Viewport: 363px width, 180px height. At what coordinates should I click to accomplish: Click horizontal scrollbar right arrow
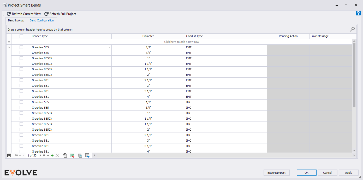coord(354,155)
